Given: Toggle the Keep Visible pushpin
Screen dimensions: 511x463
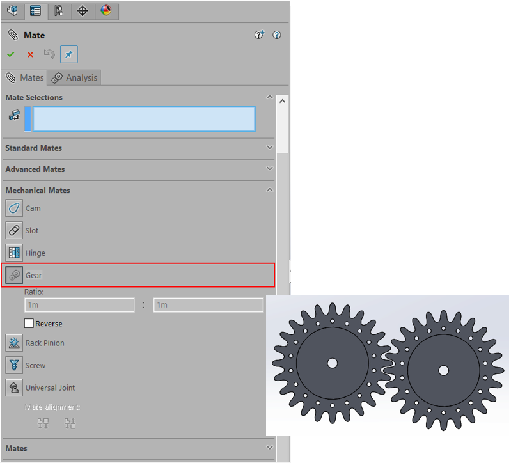Looking at the screenshot, I should [x=69, y=54].
